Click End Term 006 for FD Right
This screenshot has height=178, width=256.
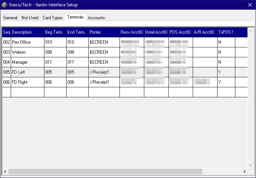[77, 82]
